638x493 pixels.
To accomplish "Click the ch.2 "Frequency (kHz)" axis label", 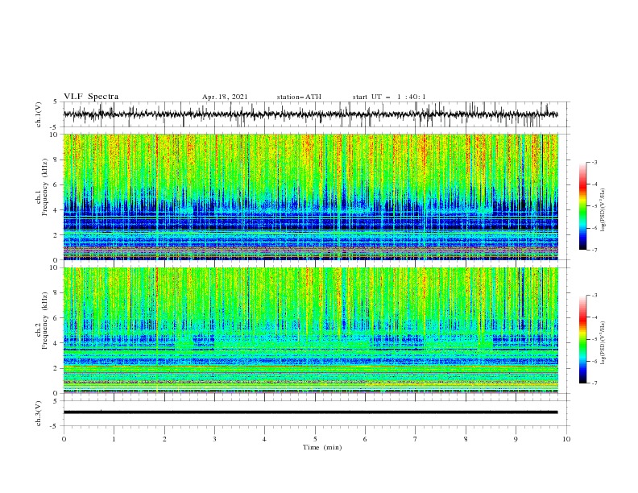I will [x=45, y=320].
